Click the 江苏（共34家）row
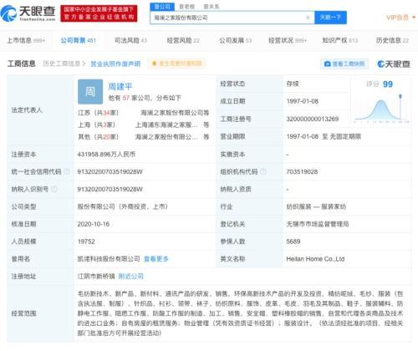This screenshot has width=418, height=351. pyautogui.click(x=143, y=113)
